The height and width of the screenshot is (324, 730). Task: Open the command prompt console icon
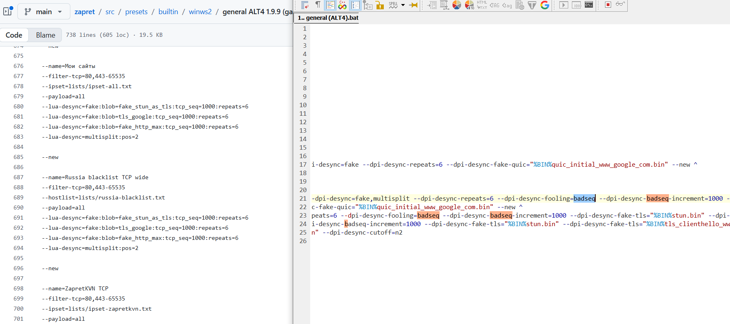[x=589, y=5]
